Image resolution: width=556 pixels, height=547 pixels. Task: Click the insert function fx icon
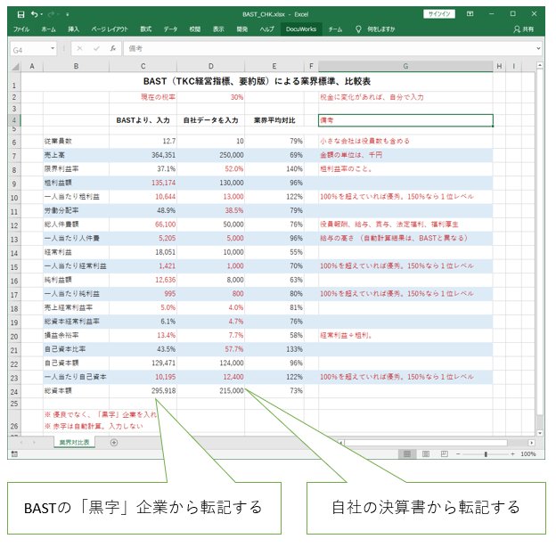(113, 49)
